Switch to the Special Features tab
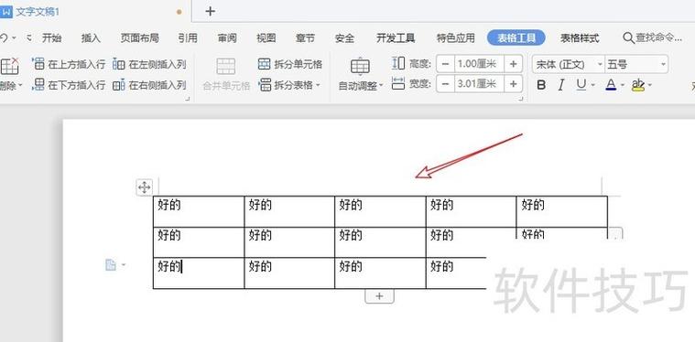The image size is (695, 342). coord(456,38)
